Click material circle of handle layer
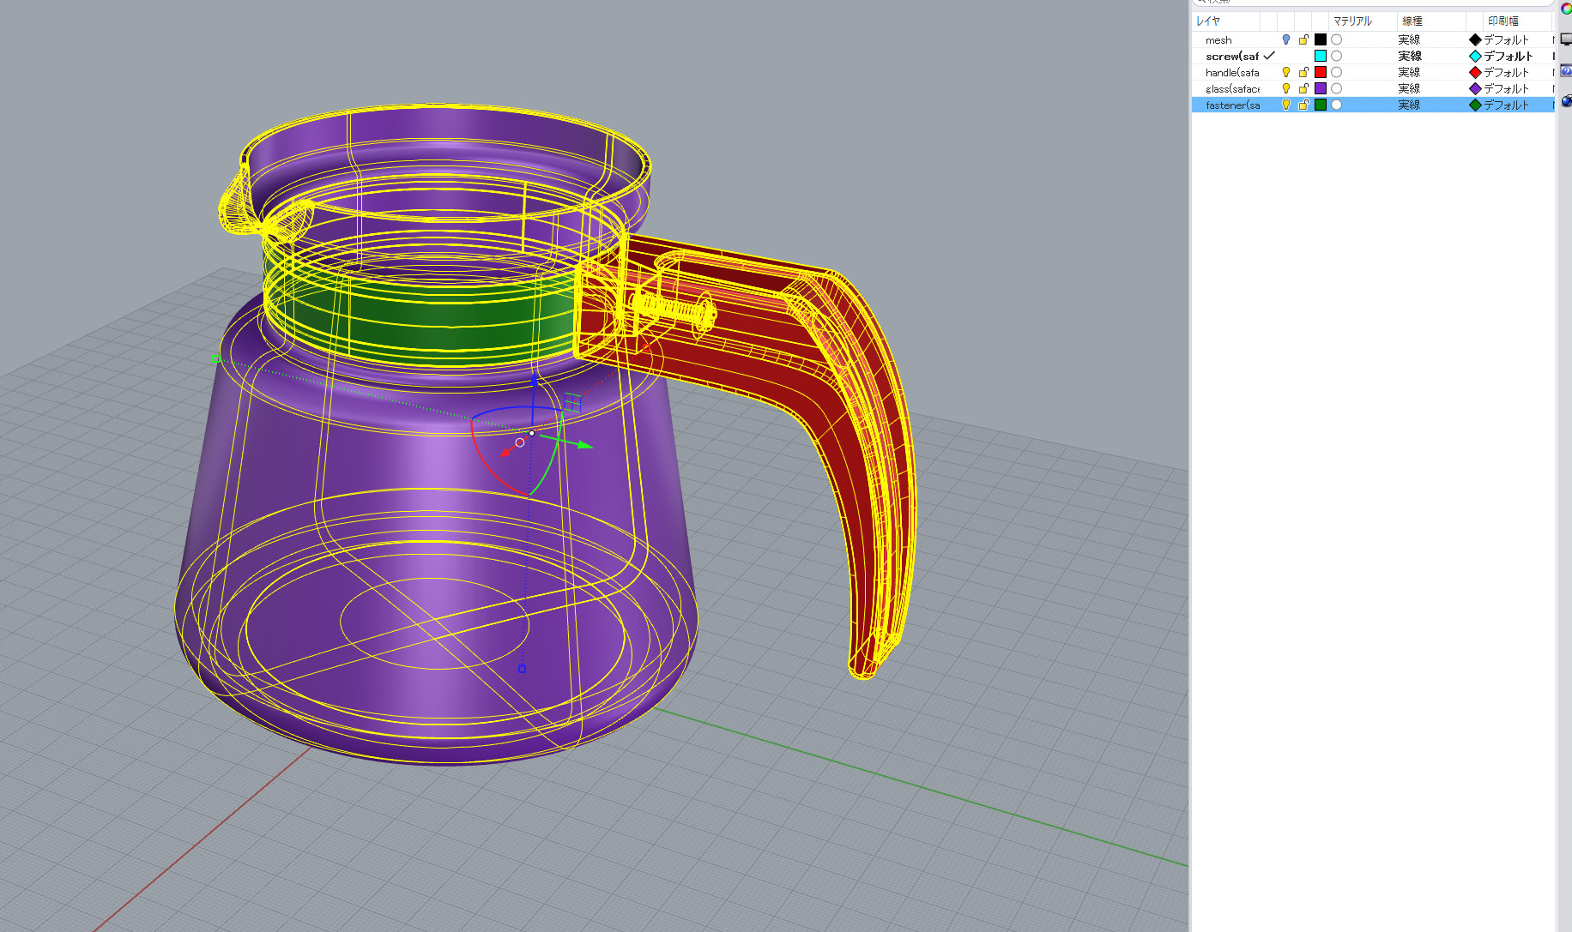1572x932 pixels. pos(1337,72)
